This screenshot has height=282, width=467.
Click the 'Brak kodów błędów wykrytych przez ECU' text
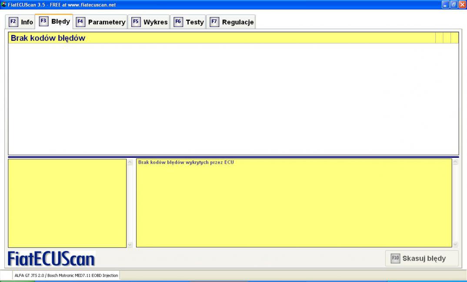tap(186, 163)
